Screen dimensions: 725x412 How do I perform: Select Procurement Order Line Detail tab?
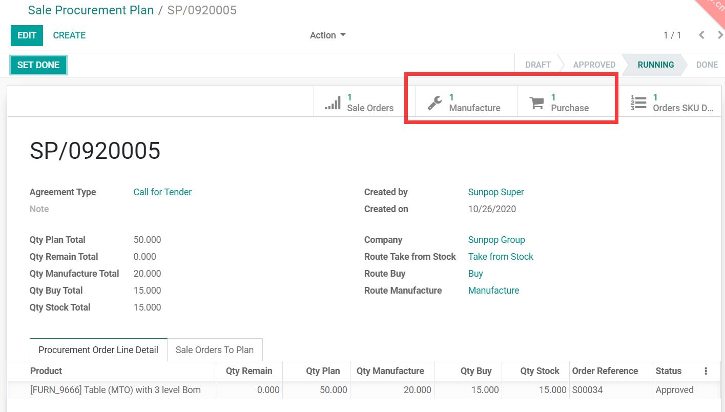point(98,350)
